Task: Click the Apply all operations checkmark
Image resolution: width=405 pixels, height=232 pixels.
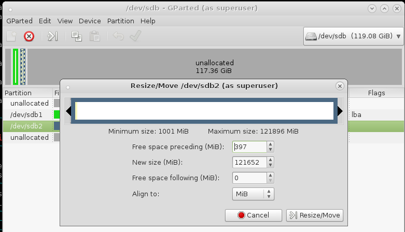Action: (135, 36)
